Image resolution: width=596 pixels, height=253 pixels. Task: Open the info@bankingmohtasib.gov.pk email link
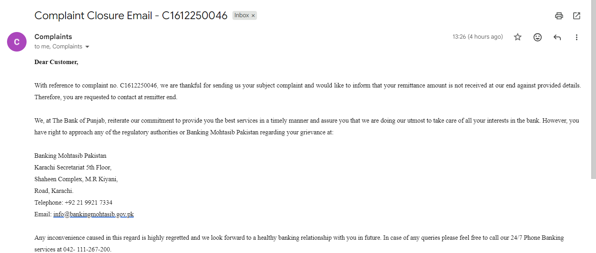pos(93,214)
